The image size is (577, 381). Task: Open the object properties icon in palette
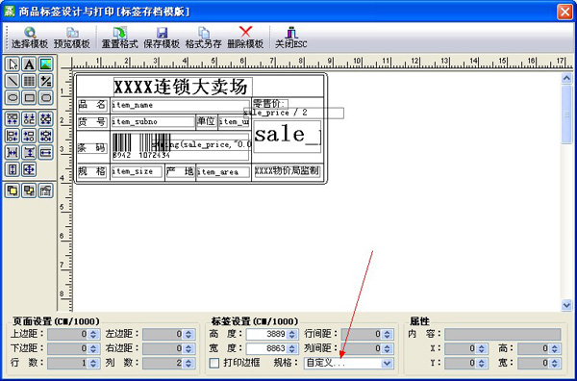coord(45,190)
